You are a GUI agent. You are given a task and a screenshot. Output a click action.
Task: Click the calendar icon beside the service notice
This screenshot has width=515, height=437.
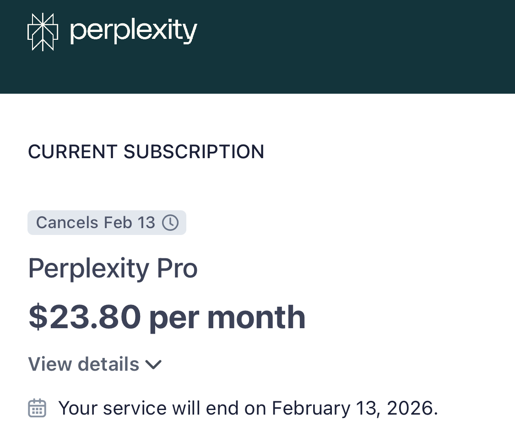pyautogui.click(x=37, y=408)
